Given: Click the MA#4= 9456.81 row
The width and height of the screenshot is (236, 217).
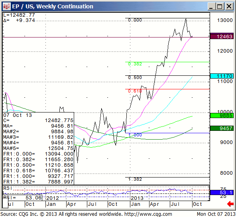Looking at the screenshot, I should [38, 143].
